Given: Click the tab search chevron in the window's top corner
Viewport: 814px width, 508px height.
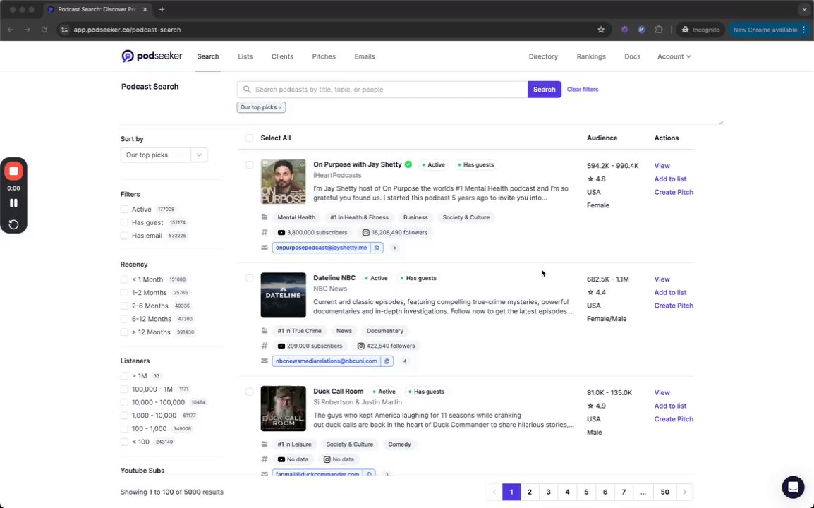Looking at the screenshot, I should point(804,9).
